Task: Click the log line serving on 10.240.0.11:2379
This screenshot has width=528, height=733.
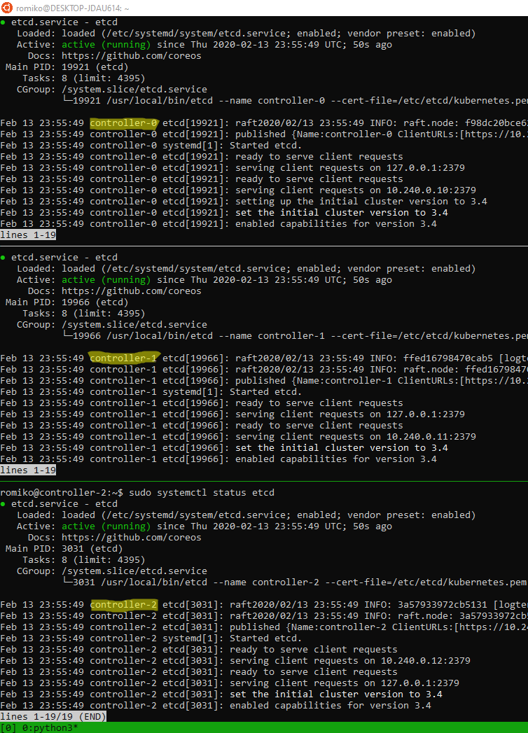Action: point(238,437)
